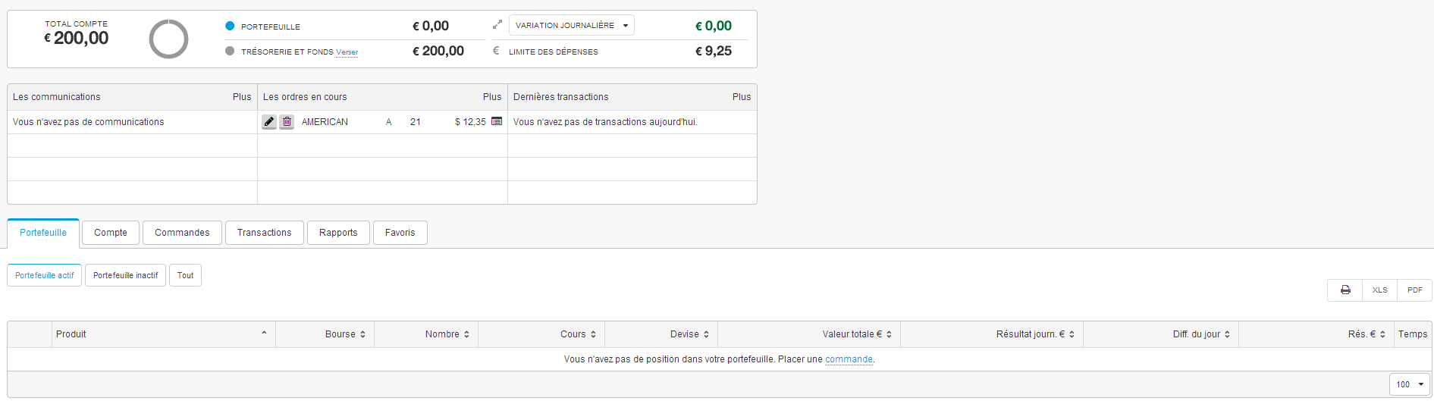Viewport: 1434px width, 401px height.
Task: Click the euro icon next to Limite des dépenses
Action: [x=496, y=51]
